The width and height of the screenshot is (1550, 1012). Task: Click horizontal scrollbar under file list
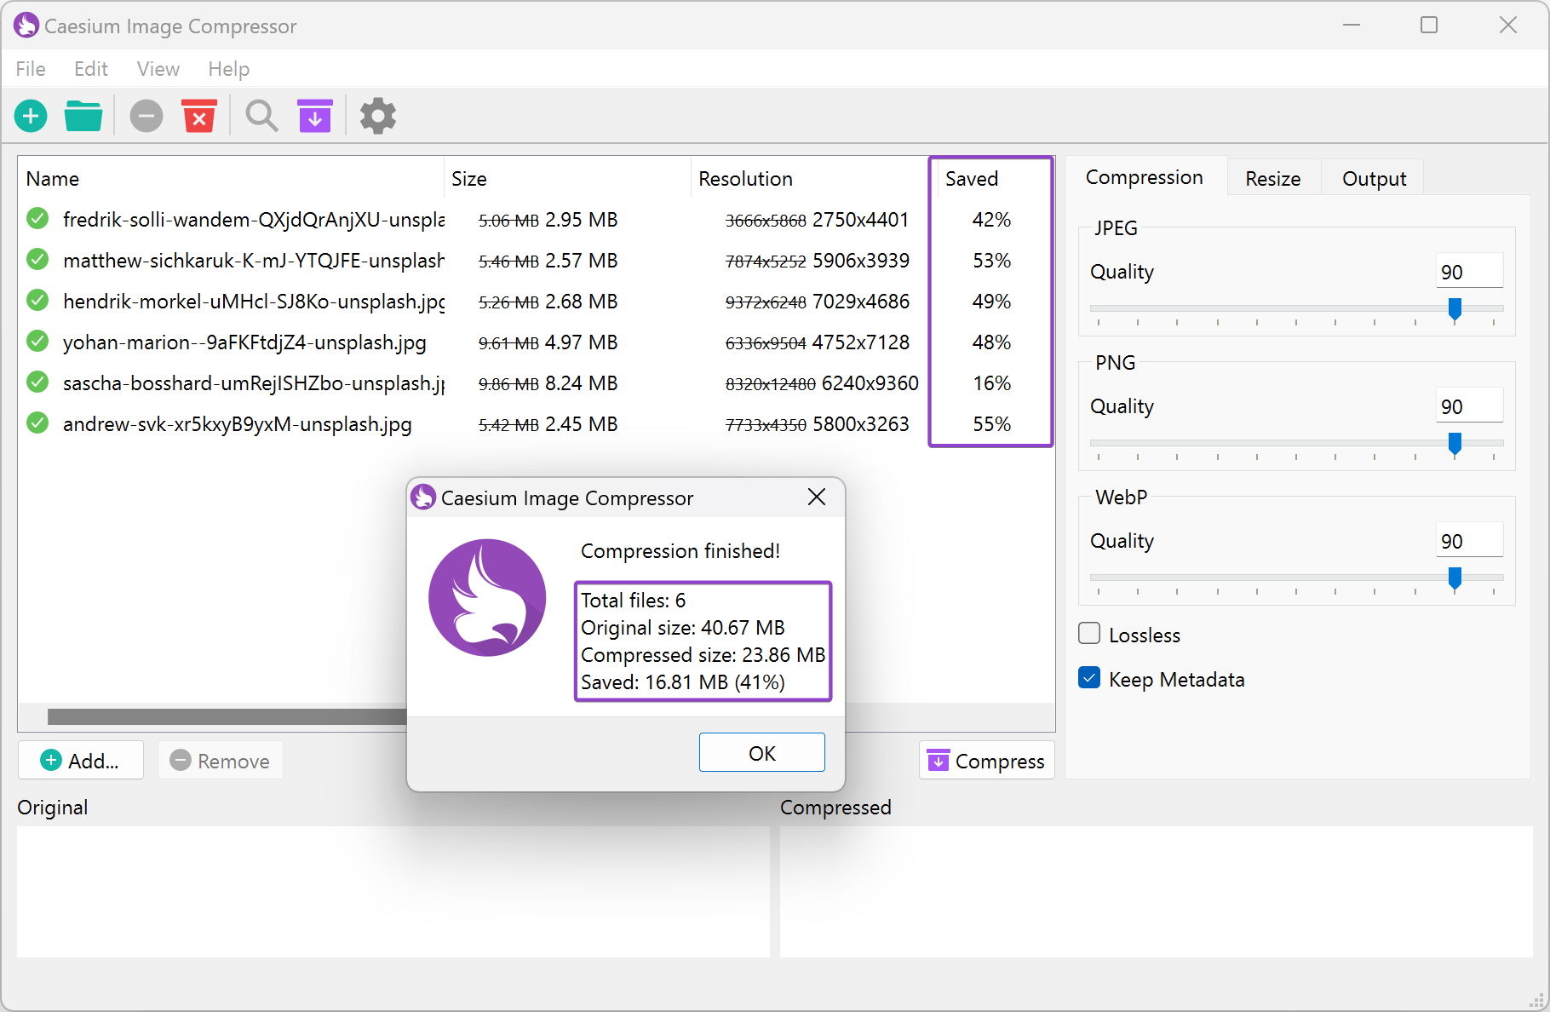[x=227, y=716]
